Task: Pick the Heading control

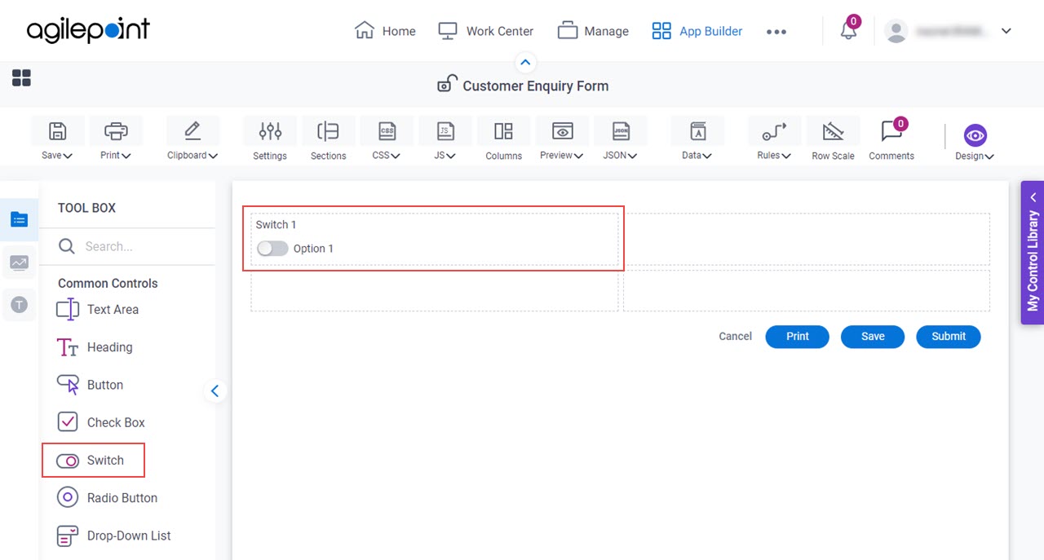Action: (x=94, y=347)
